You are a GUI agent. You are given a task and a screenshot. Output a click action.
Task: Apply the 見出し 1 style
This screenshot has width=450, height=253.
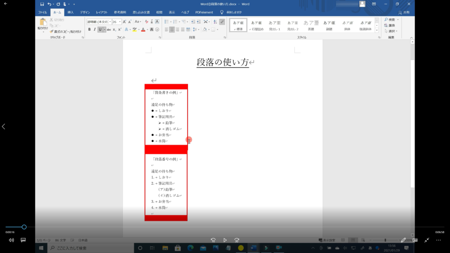click(x=274, y=25)
